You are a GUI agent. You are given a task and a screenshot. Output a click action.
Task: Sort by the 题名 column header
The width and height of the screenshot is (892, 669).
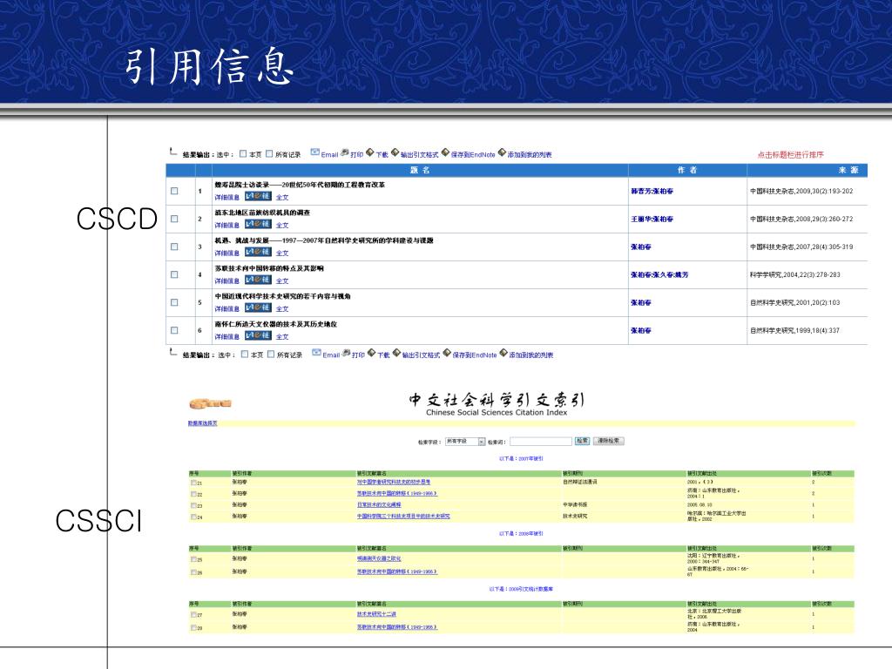click(420, 170)
